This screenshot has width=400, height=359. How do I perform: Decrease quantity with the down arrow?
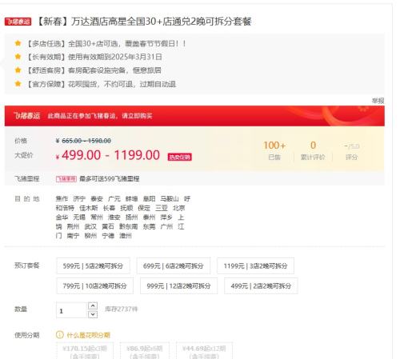(x=93, y=314)
